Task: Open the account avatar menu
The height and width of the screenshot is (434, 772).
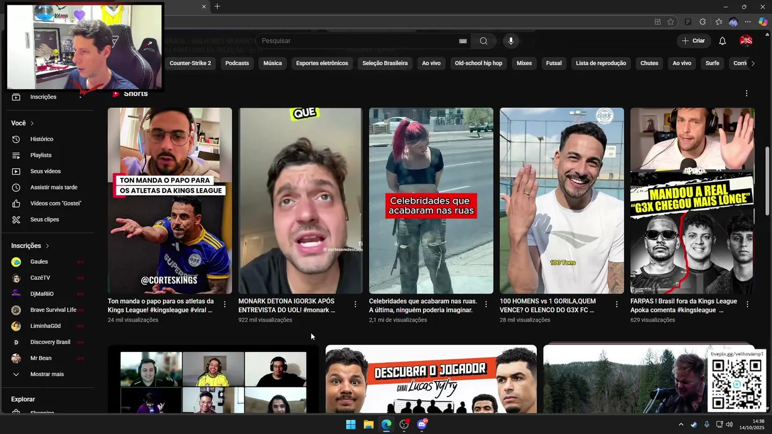Action: (x=746, y=41)
